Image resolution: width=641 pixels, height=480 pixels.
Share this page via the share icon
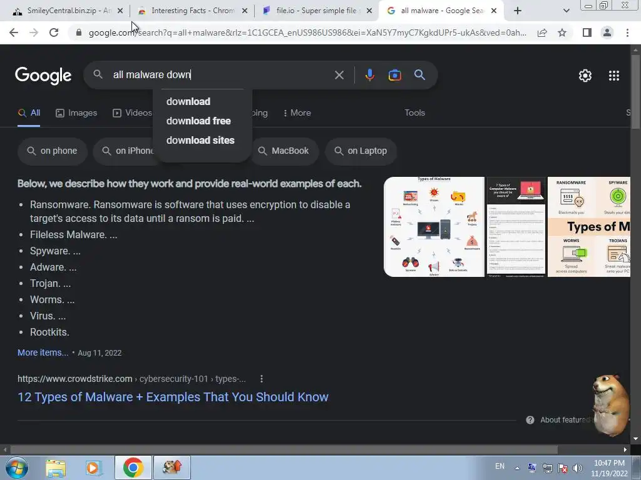(x=542, y=32)
